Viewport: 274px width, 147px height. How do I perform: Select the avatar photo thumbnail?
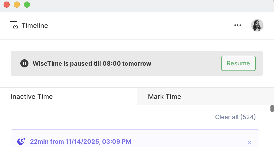(x=257, y=25)
